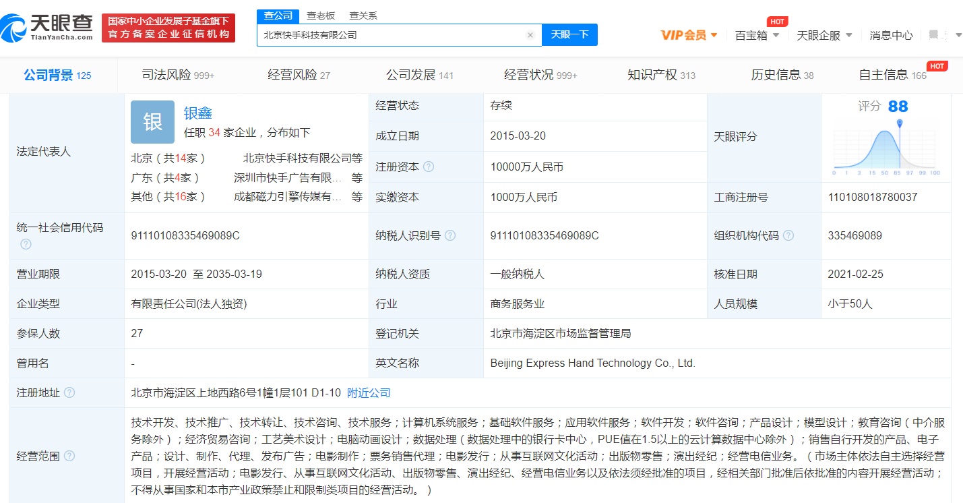This screenshot has height=503, width=963.
Task: Click the 天眼一下 search button
Action: click(x=569, y=35)
